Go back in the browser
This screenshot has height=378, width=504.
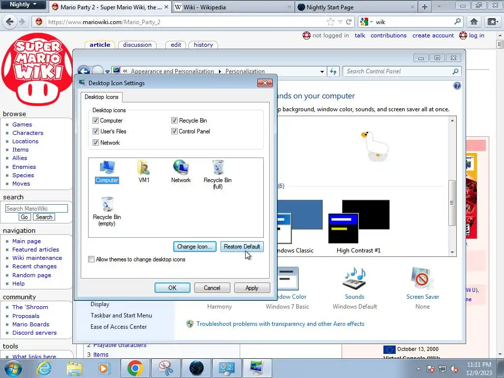tap(10, 22)
